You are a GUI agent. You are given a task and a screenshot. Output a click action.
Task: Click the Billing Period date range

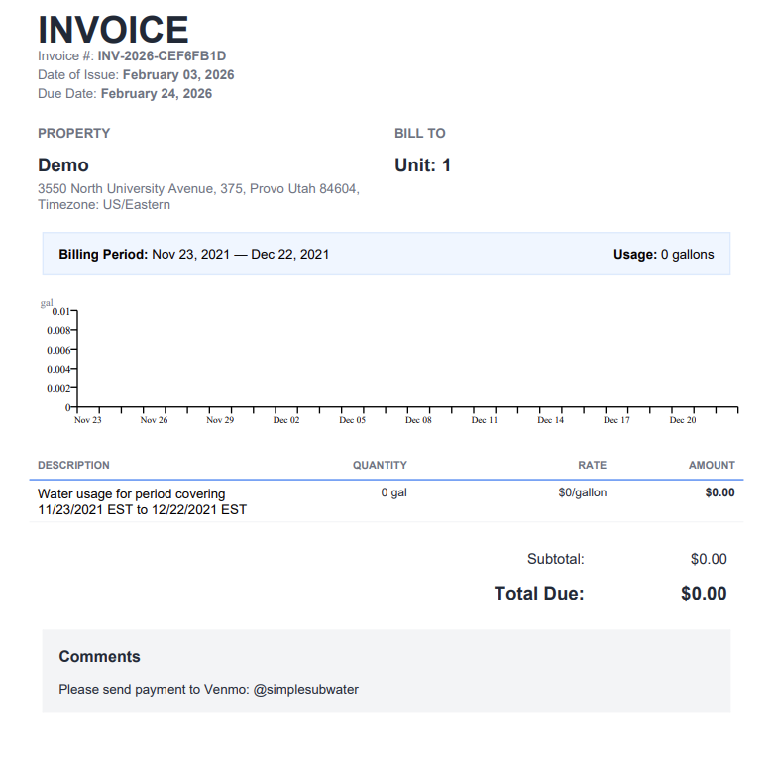click(x=241, y=255)
